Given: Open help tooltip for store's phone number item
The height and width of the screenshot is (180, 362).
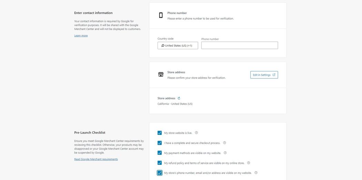Looking at the screenshot, I should (256, 173).
